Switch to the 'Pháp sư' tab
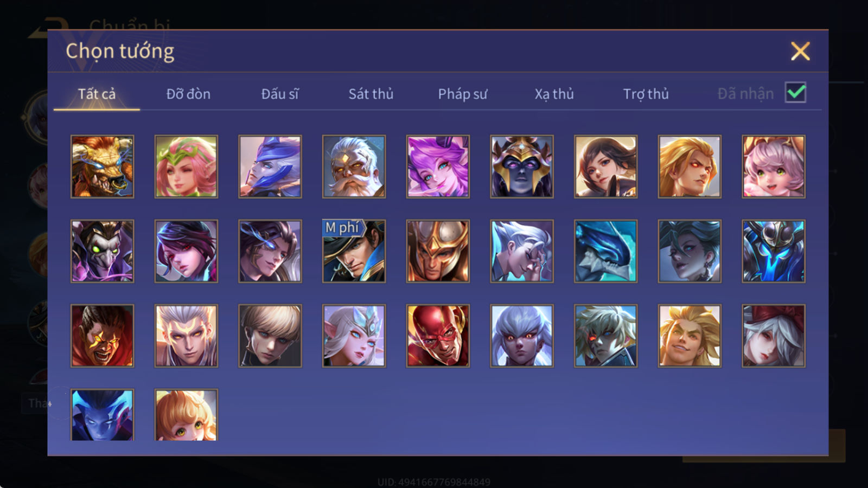The image size is (868, 488). tap(463, 94)
